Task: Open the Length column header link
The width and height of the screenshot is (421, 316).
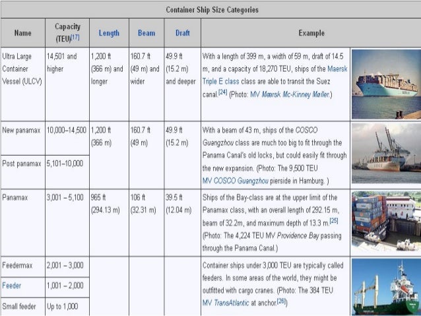Action: 109,33
